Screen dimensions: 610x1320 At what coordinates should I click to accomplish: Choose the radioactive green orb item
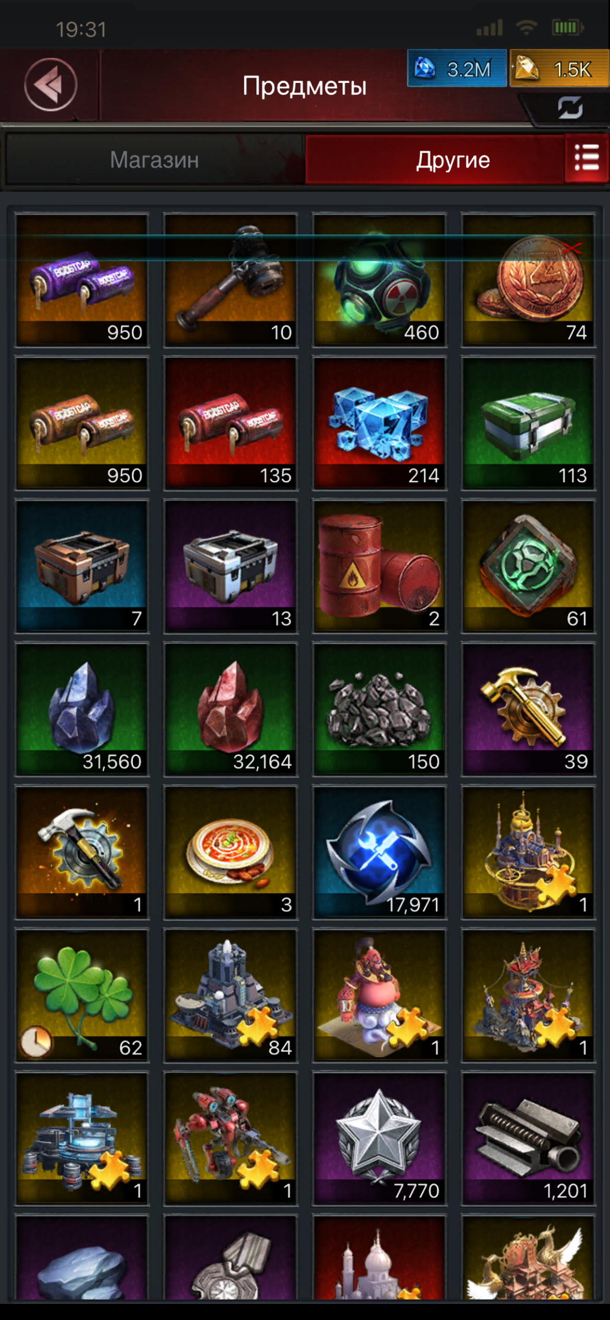click(379, 280)
